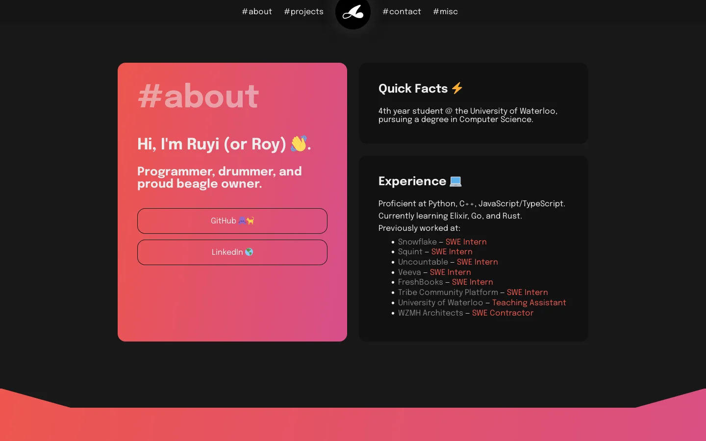
Task: Visit the LinkedIn button
Action: (232, 252)
